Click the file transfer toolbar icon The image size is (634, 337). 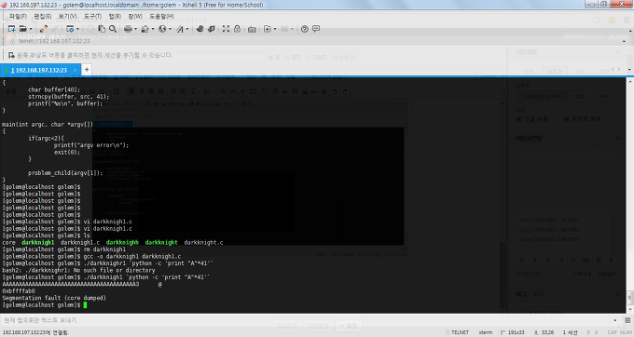click(145, 29)
